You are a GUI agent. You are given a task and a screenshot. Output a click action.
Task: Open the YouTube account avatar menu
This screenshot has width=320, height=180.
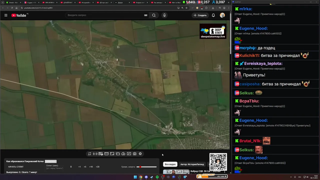coord(222,15)
